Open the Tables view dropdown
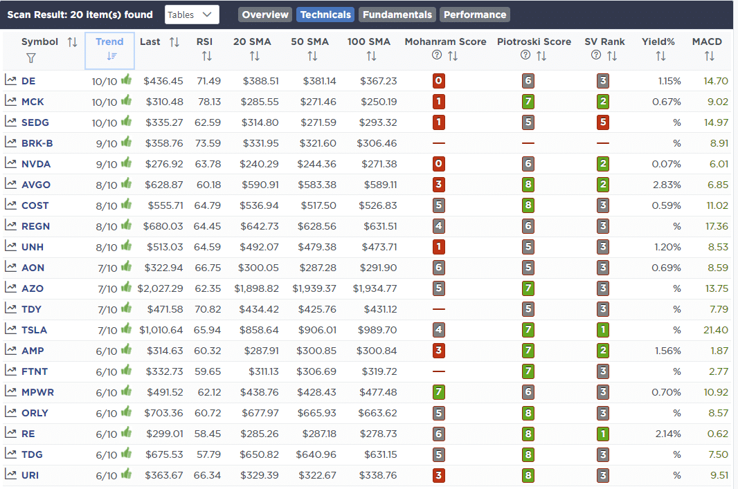This screenshot has width=738, height=489. pos(192,15)
